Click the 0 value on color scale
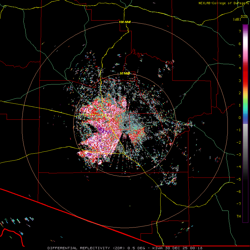 click(240, 118)
